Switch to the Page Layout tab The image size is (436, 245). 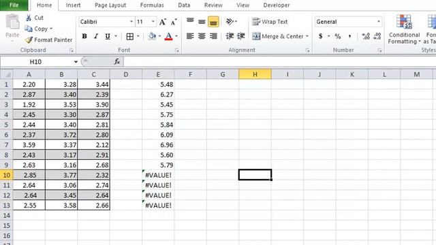(x=110, y=5)
